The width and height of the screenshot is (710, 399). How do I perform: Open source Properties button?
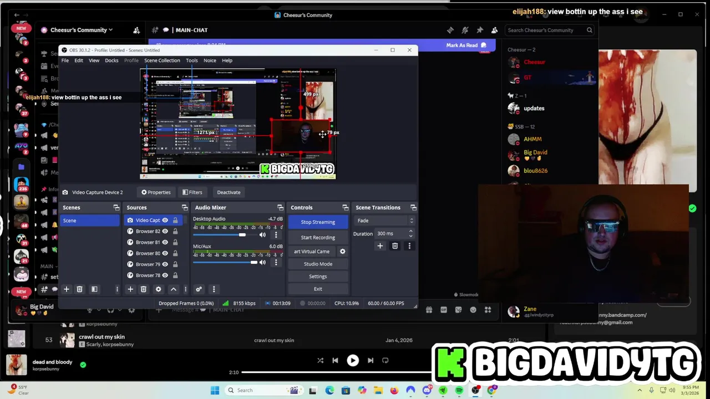click(x=156, y=192)
